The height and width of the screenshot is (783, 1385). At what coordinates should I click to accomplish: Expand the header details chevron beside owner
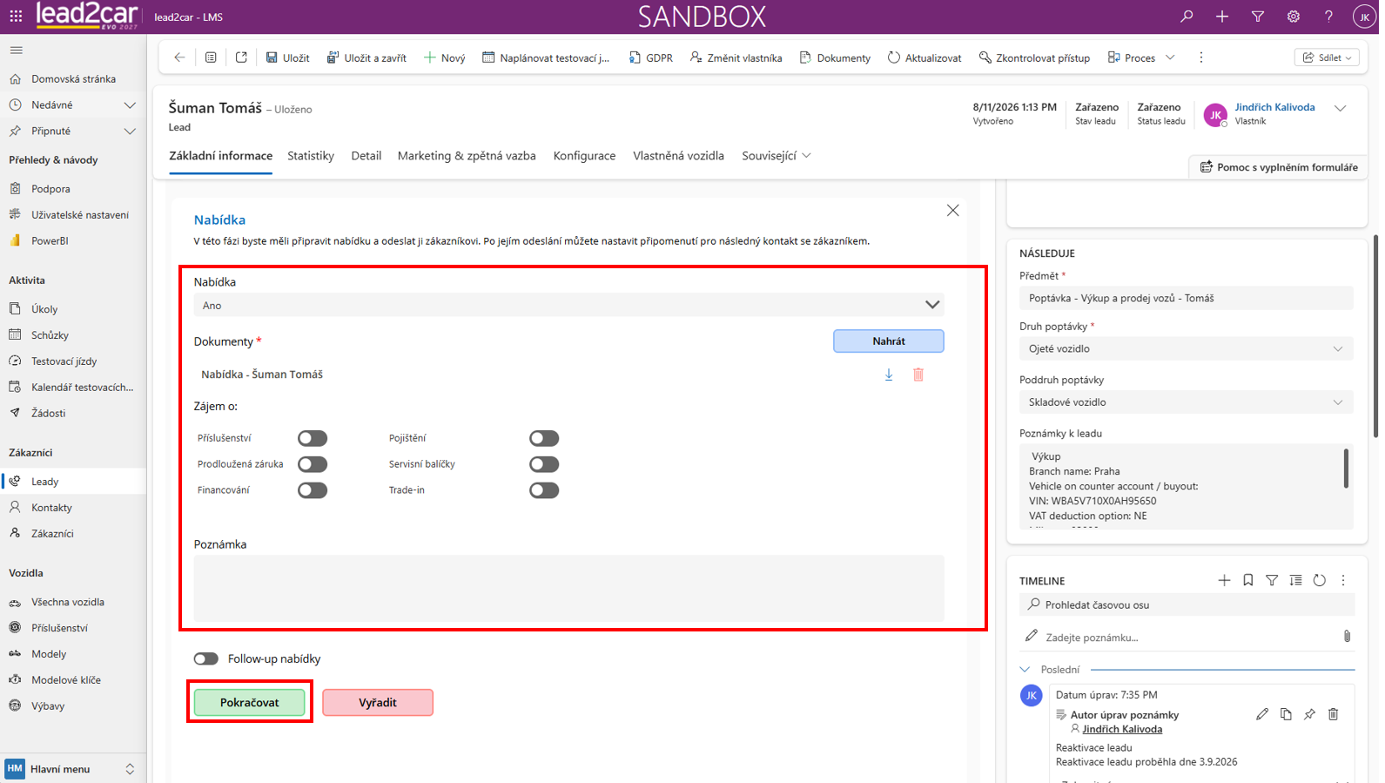point(1340,109)
